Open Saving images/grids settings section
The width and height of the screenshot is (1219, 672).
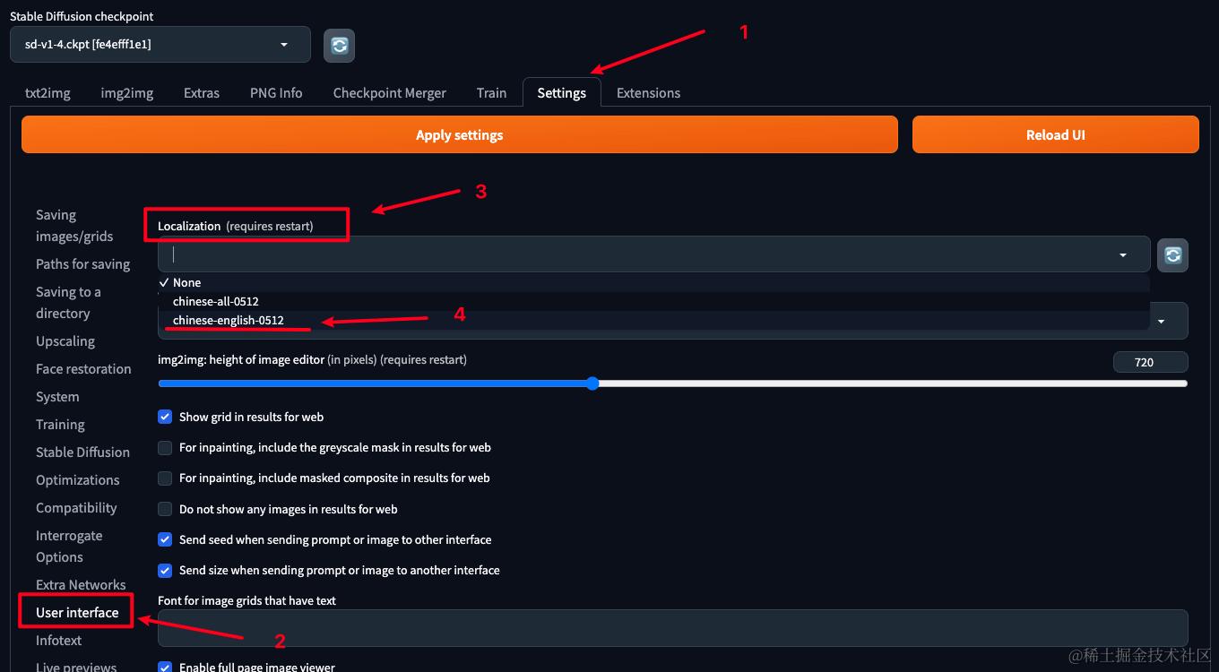[x=74, y=226]
